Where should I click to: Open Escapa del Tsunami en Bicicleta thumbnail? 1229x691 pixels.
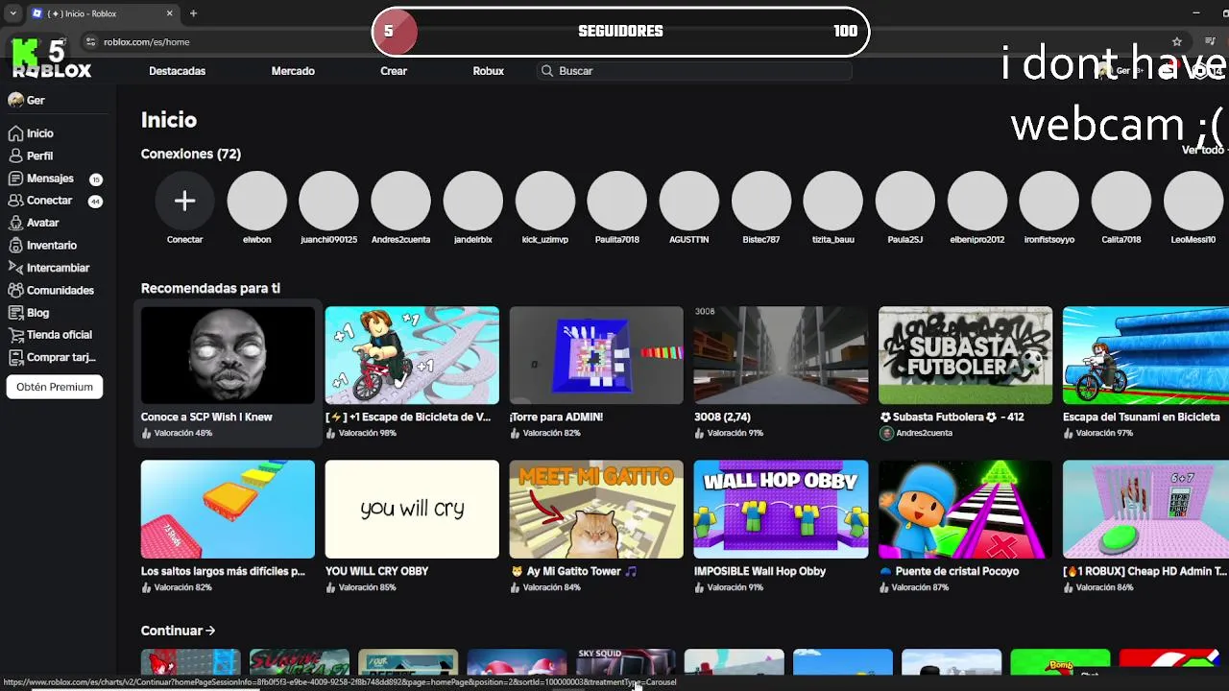tap(1145, 355)
